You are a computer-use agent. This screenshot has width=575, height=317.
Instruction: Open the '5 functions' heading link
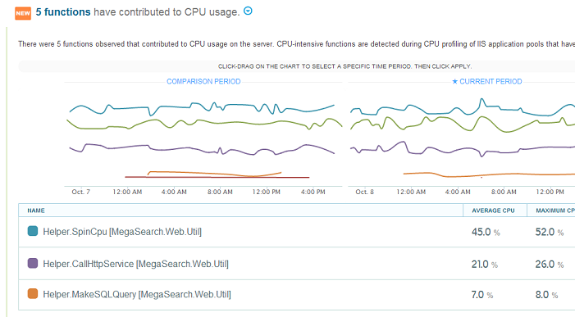[x=63, y=12]
